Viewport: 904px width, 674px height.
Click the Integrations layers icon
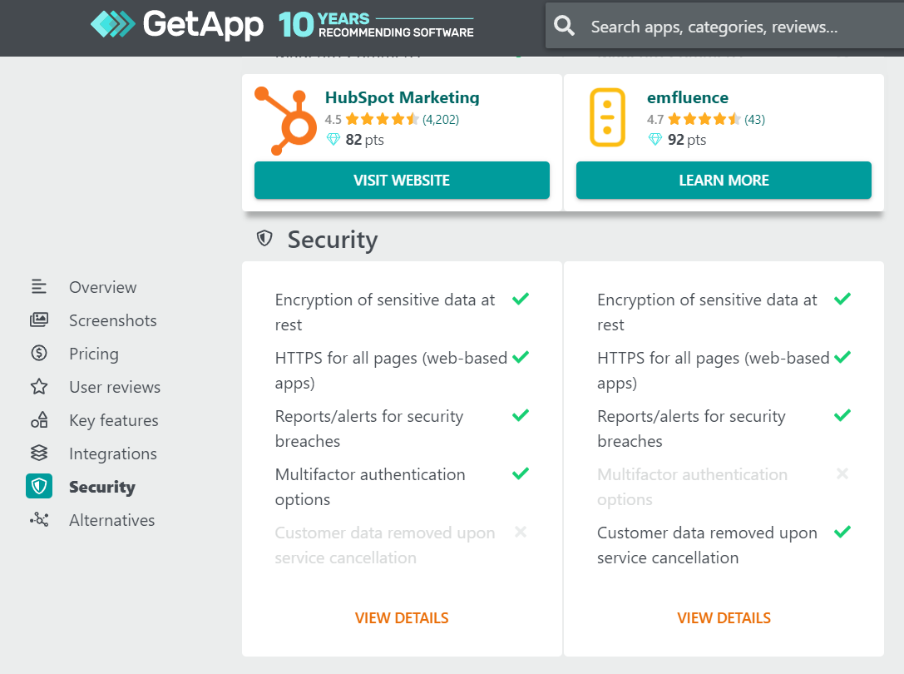[x=39, y=453]
